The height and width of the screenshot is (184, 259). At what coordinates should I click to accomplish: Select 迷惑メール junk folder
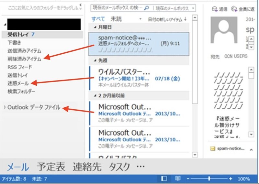[18, 83]
